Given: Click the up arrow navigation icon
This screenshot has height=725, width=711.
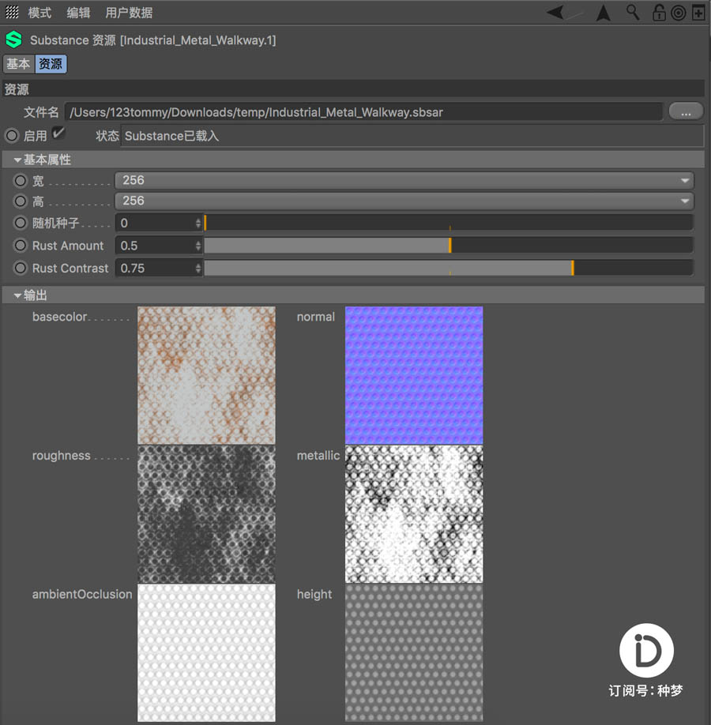Looking at the screenshot, I should click(604, 13).
